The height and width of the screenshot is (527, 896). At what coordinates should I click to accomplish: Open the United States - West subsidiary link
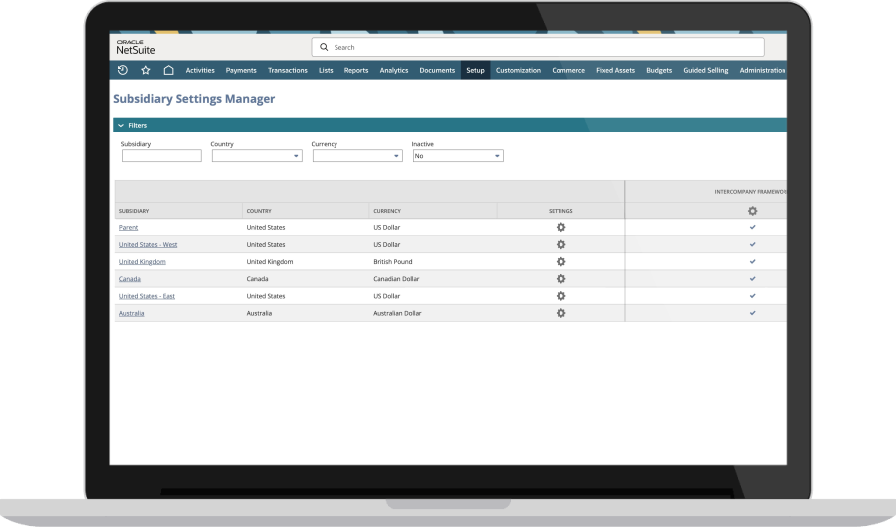coord(147,245)
